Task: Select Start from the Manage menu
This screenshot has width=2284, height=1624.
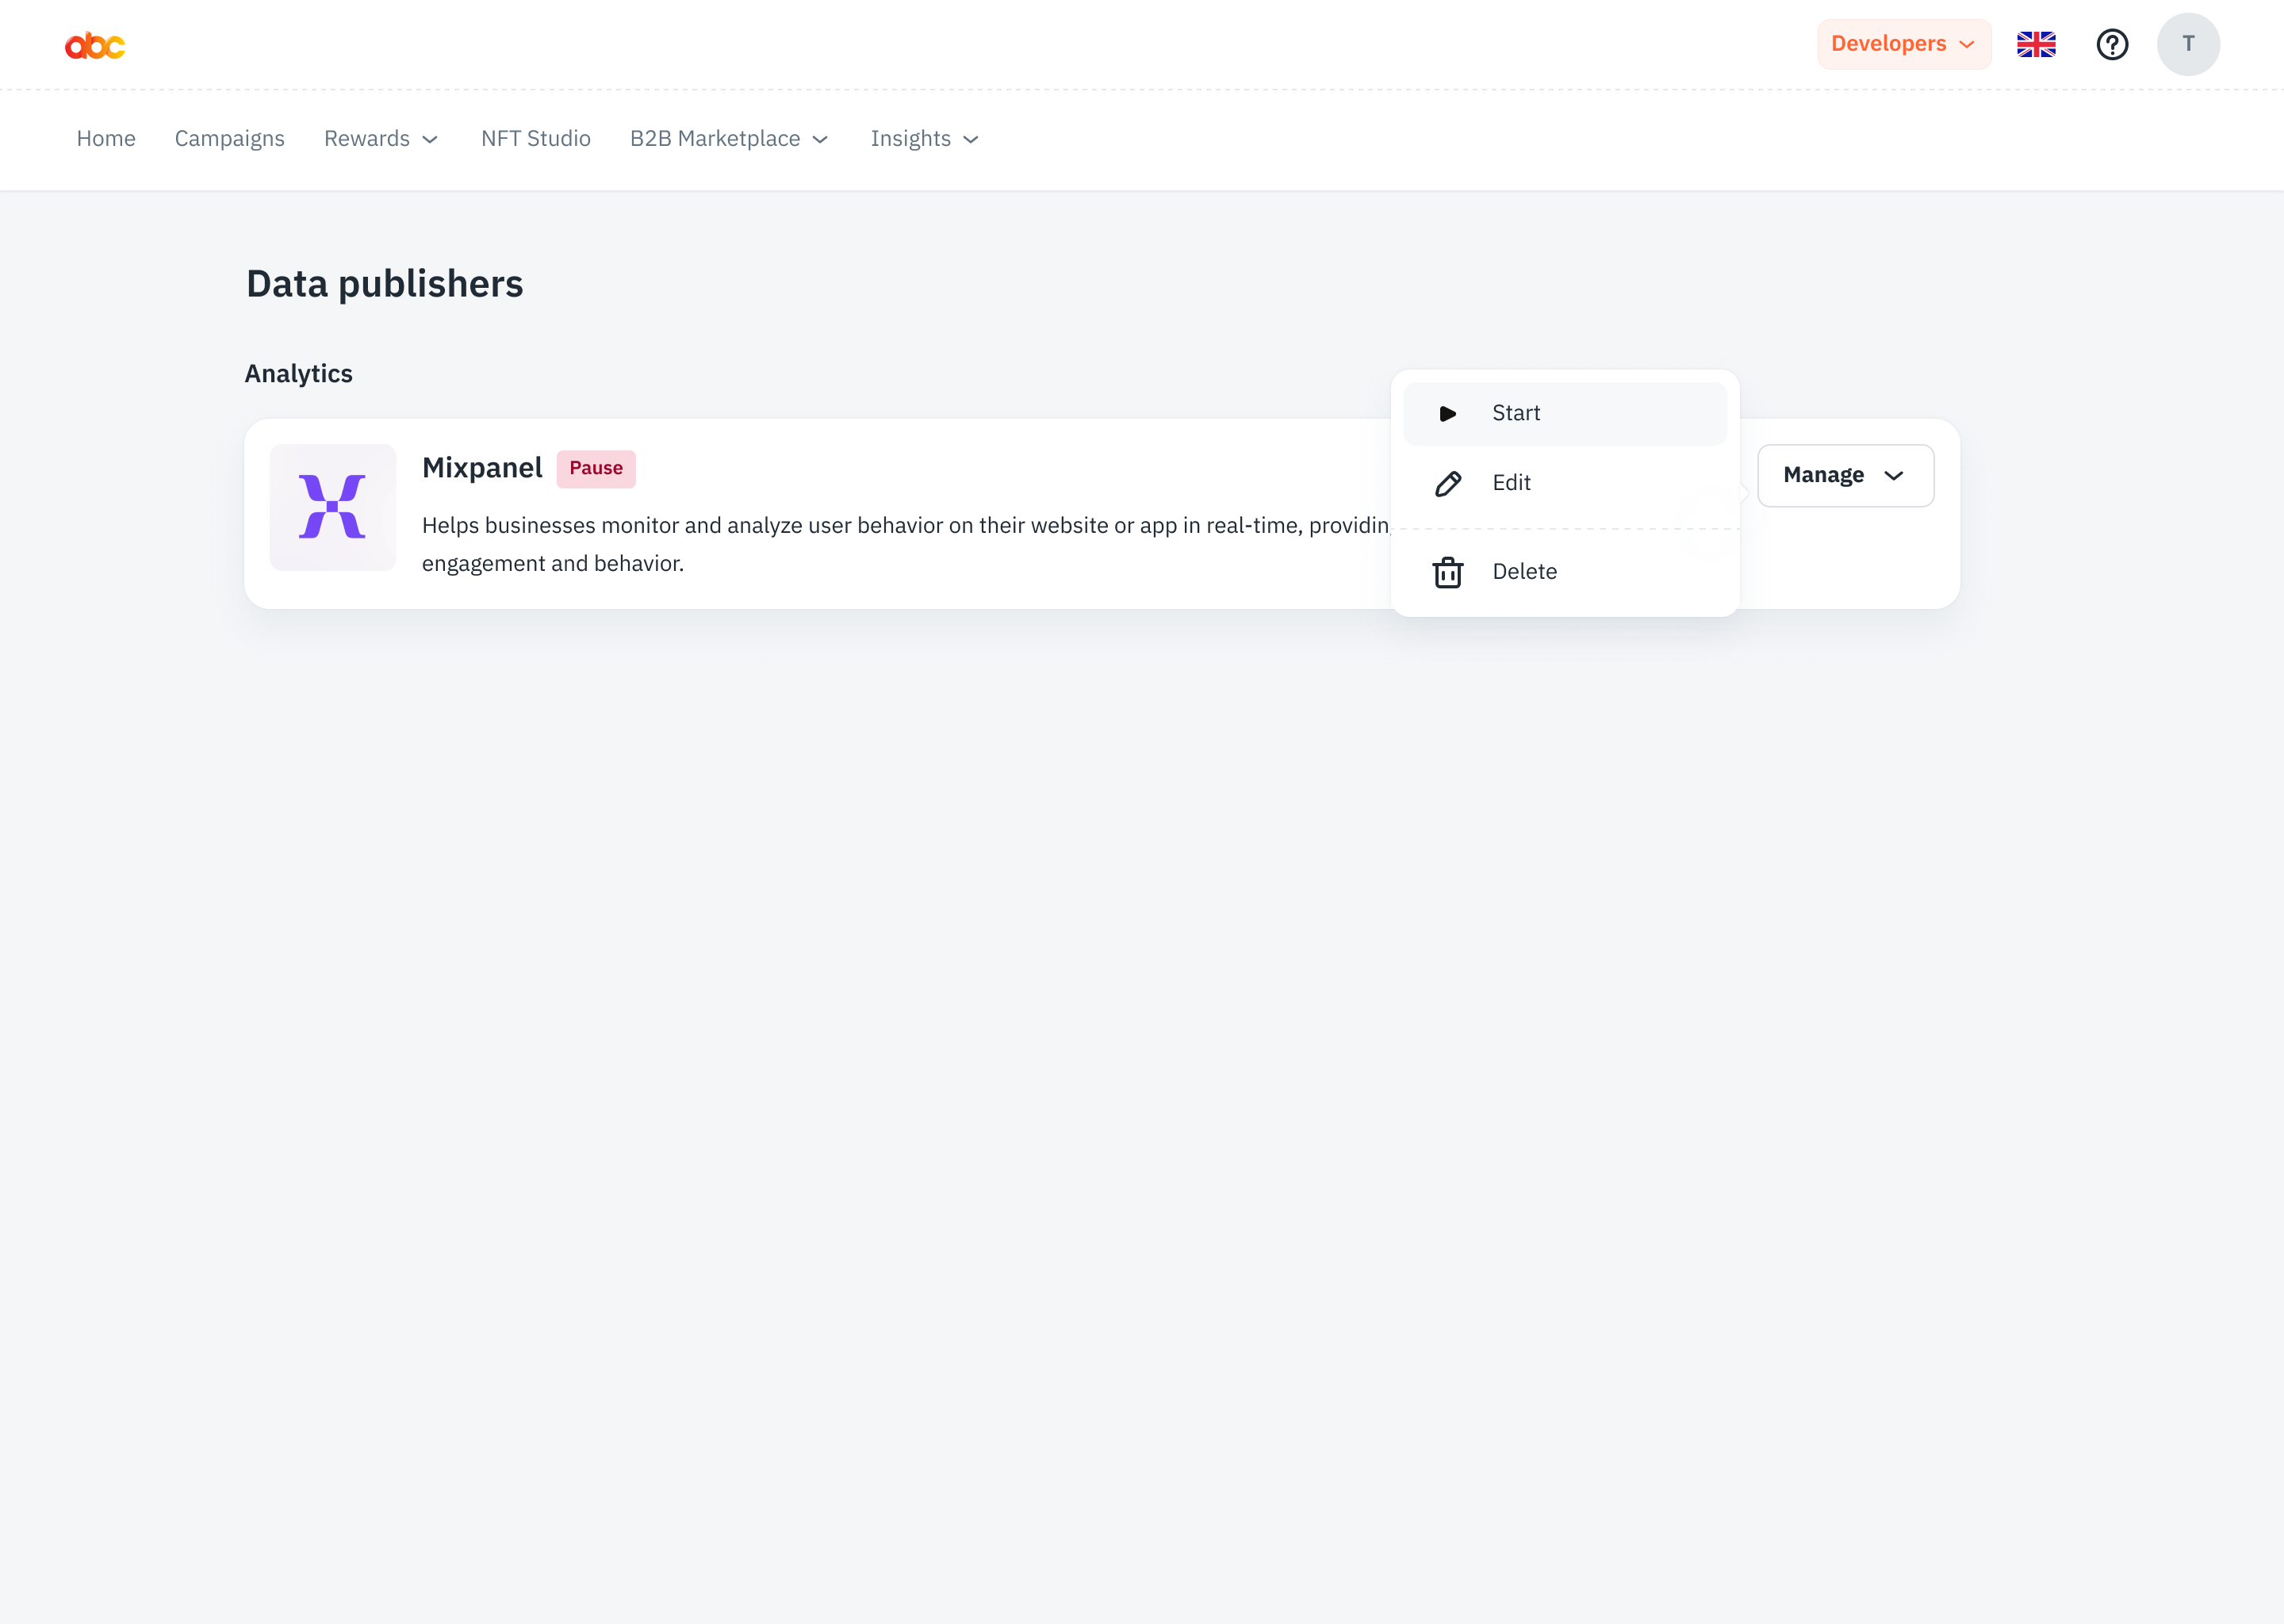Action: (x=1516, y=413)
